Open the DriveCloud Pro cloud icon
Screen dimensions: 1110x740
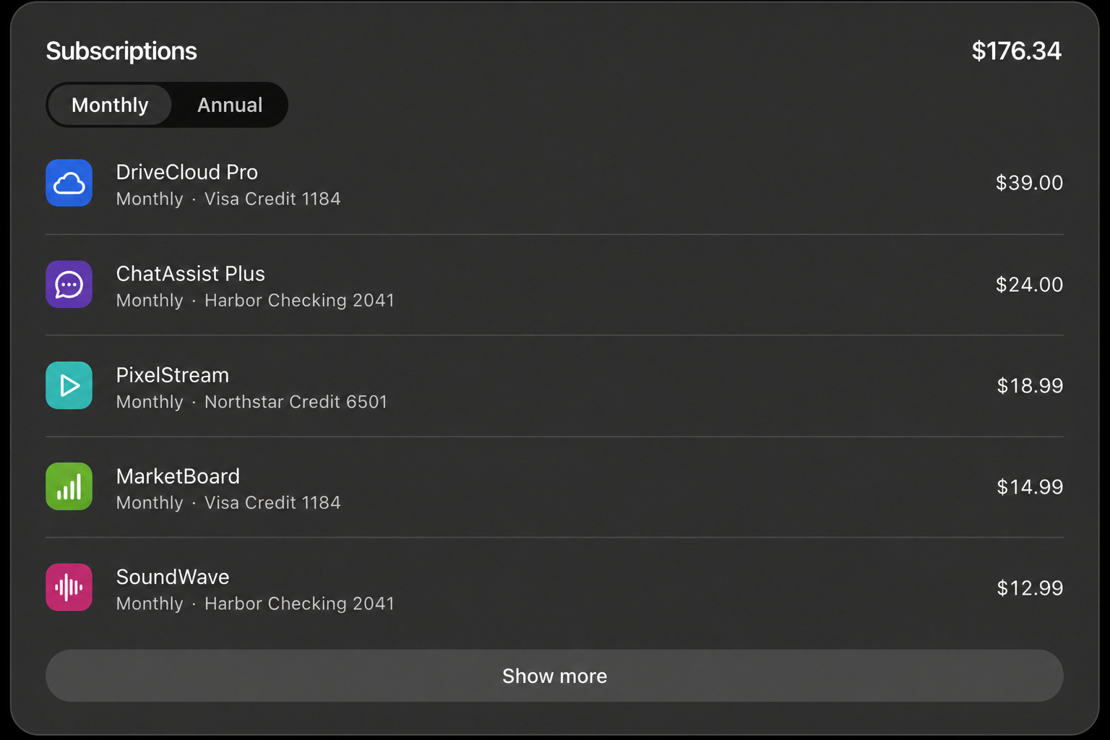pos(69,183)
